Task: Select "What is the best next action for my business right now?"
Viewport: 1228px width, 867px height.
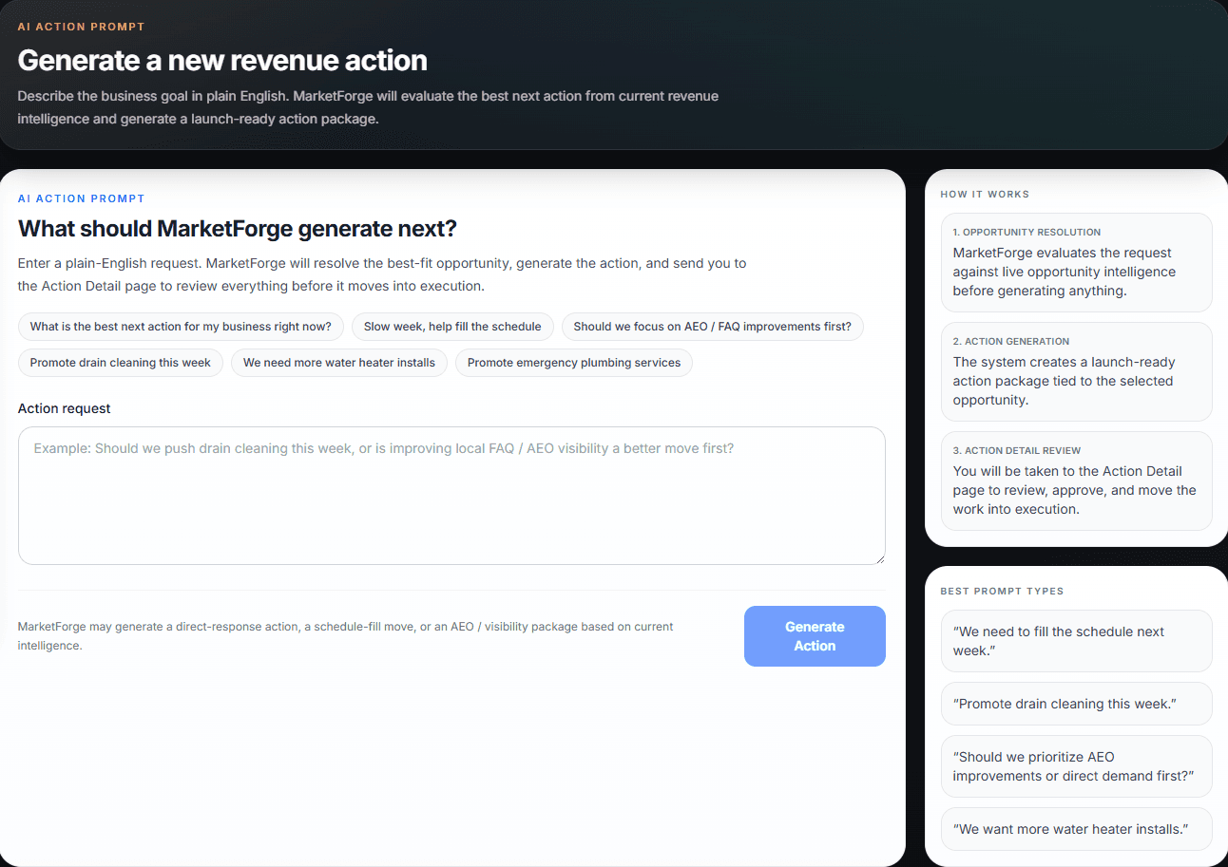Action: [x=181, y=326]
